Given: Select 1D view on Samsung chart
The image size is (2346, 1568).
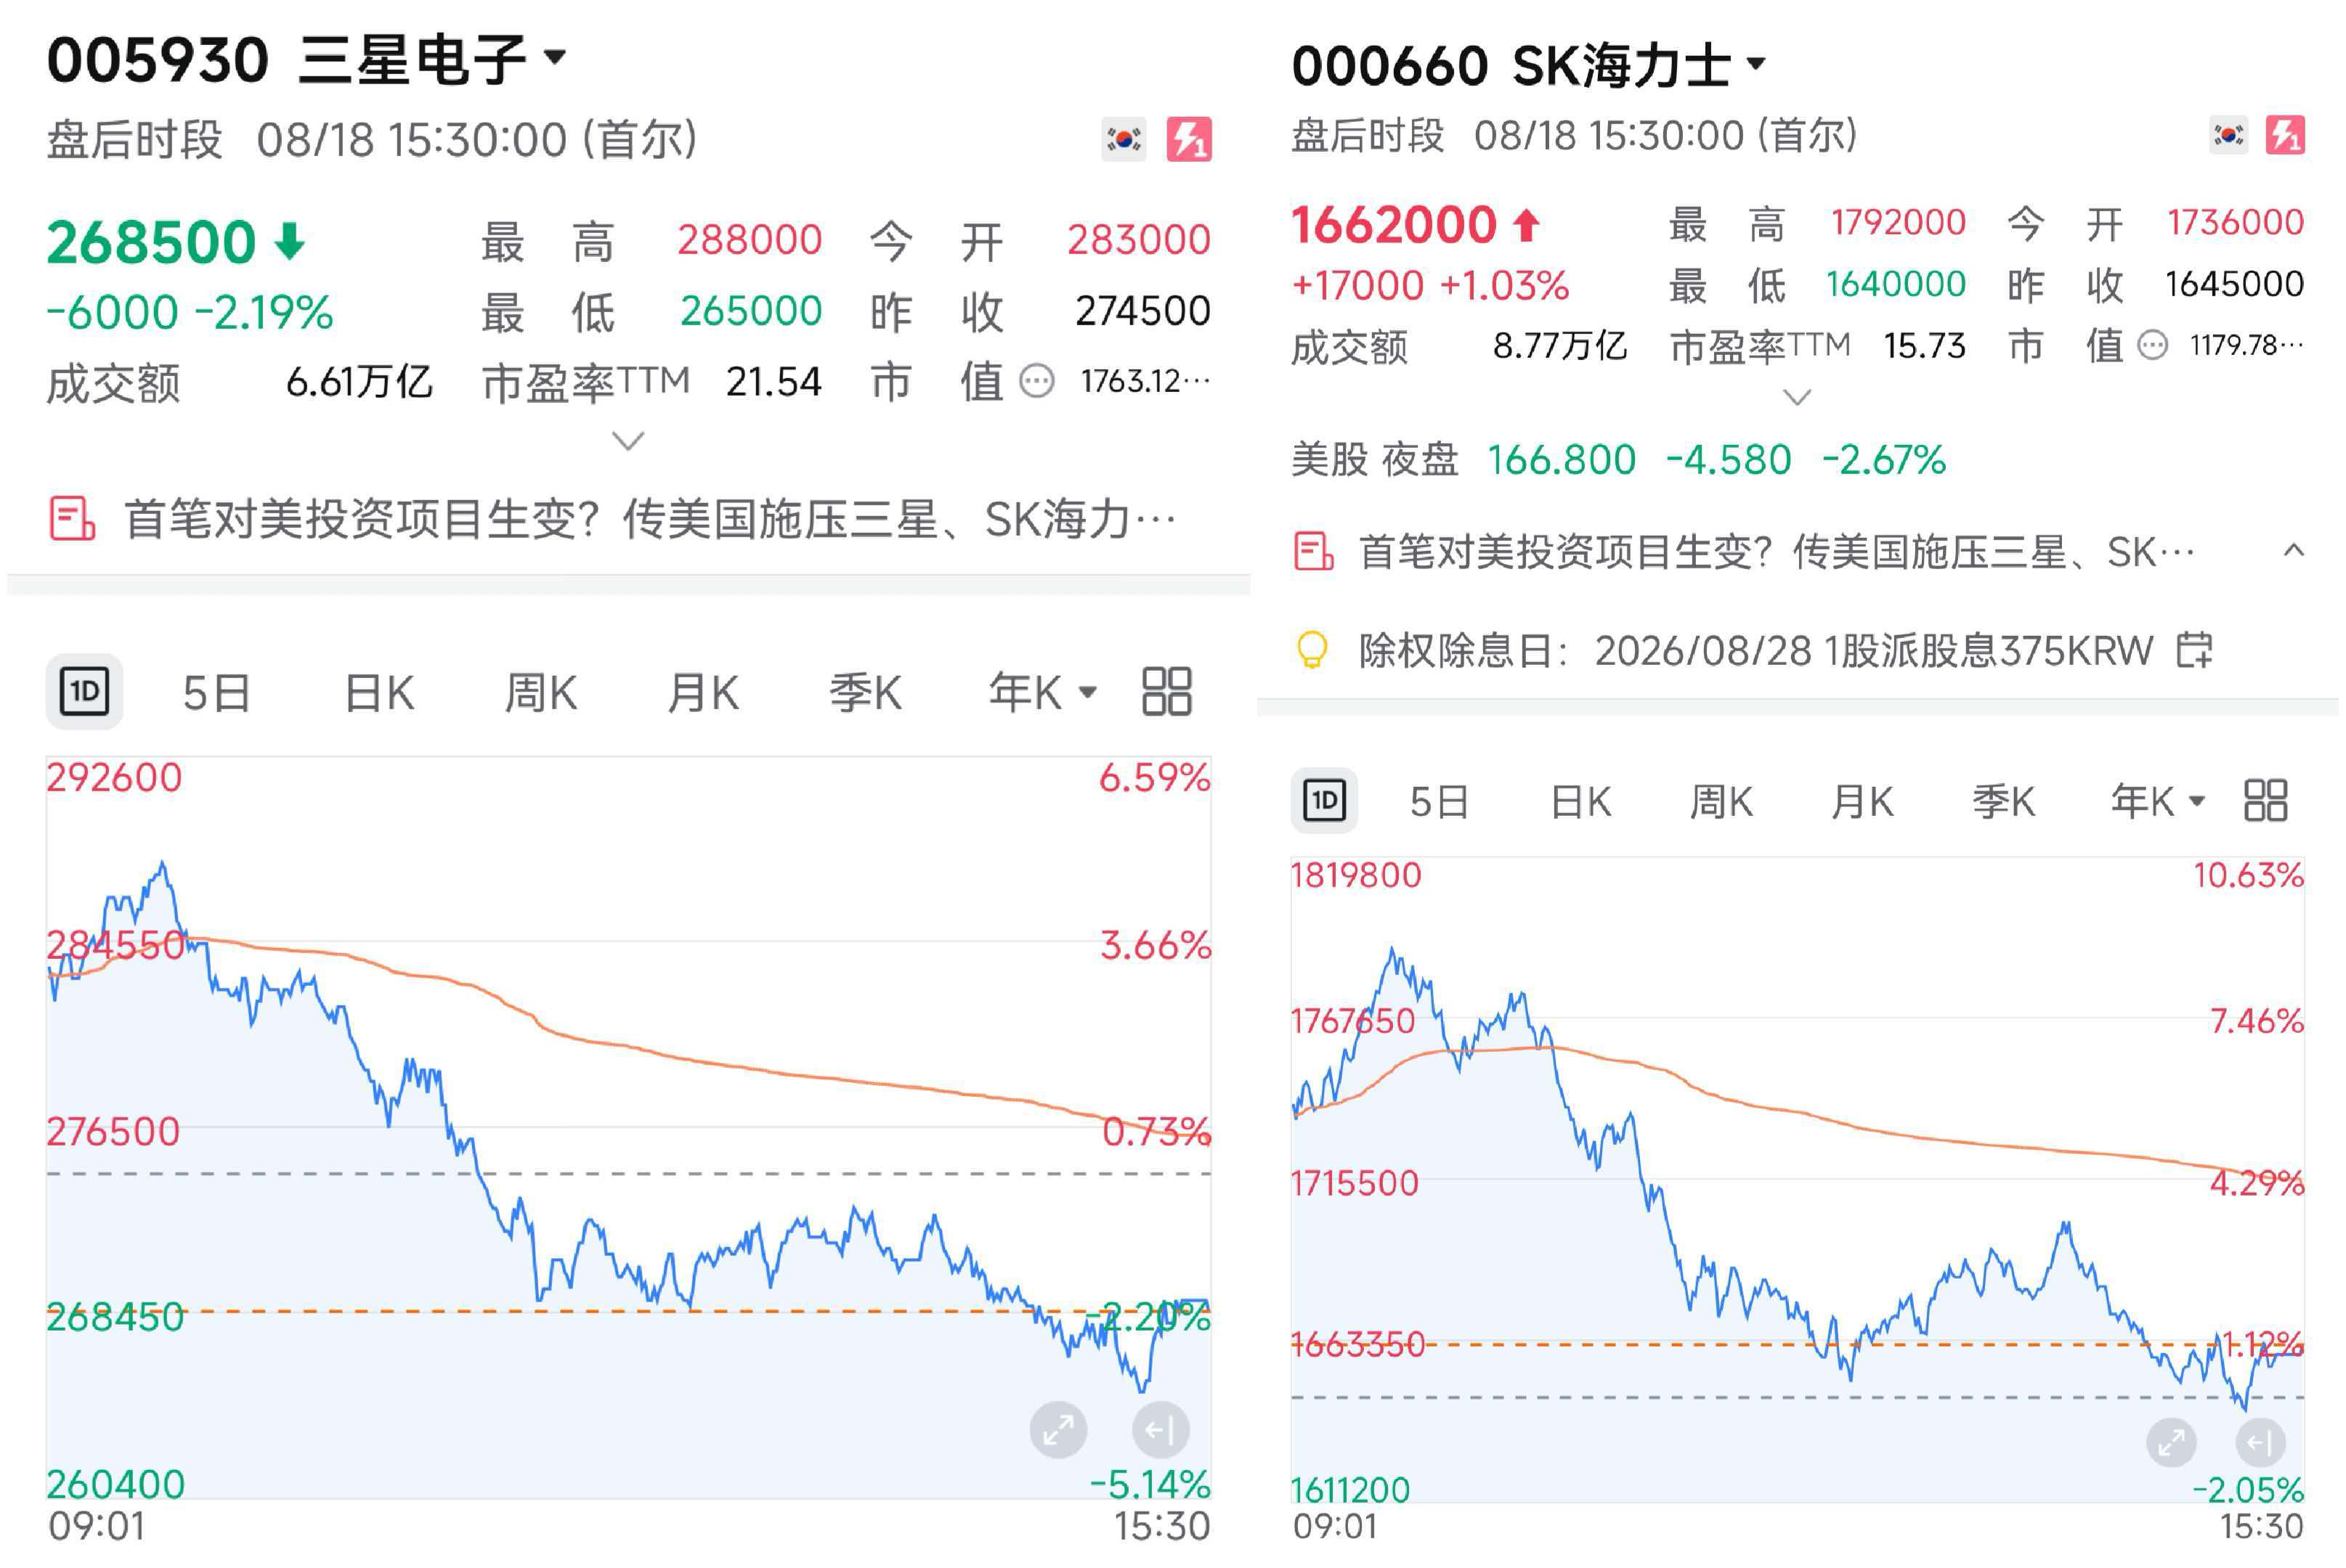Looking at the screenshot, I should click(84, 692).
